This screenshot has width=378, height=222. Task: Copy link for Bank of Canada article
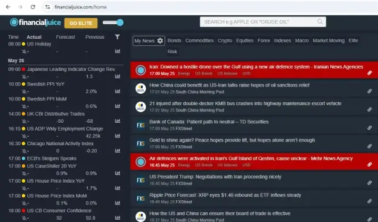point(370,128)
